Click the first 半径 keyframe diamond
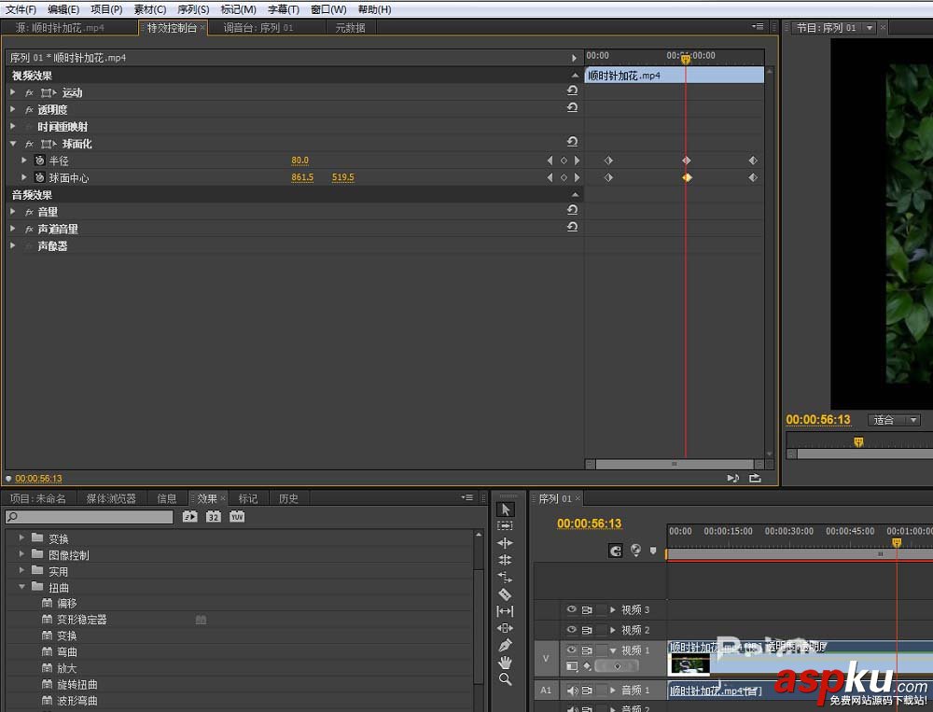The height and width of the screenshot is (712, 933). click(x=608, y=161)
